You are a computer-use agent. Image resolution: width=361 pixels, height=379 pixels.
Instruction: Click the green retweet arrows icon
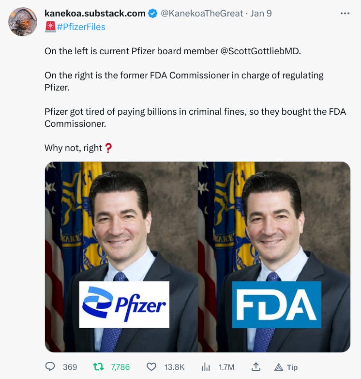coord(98,367)
